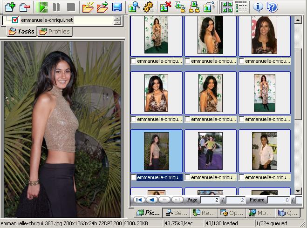Screen dimensions: 307x228
Task: Click the task list up spinner arrow
Action: pos(117,18)
